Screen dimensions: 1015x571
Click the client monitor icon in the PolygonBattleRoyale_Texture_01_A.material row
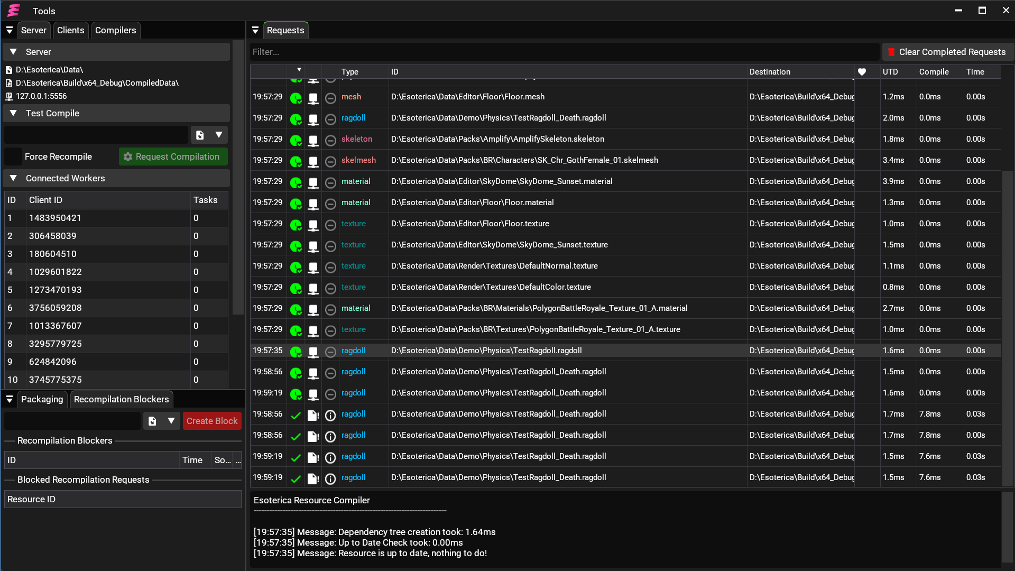click(313, 309)
